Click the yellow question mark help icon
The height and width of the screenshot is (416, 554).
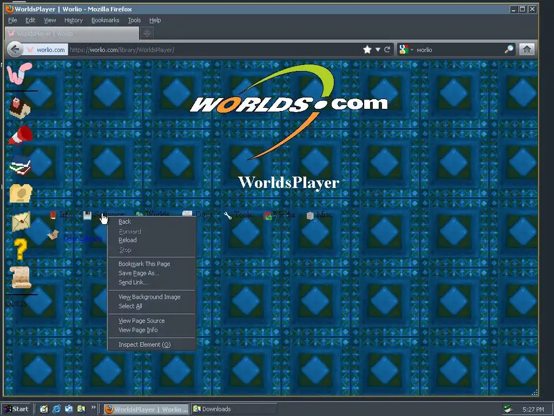coord(21,249)
